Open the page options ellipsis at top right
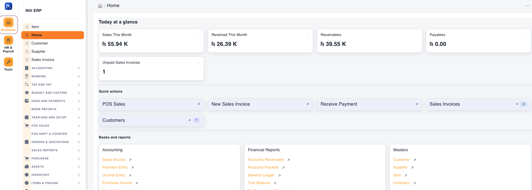This screenshot has width=532, height=190. (527, 6)
